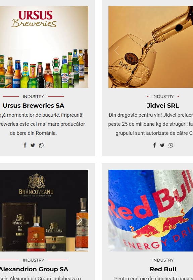Select INDUSTRY category above Red Bull
This screenshot has width=193, height=280.
coord(163,260)
